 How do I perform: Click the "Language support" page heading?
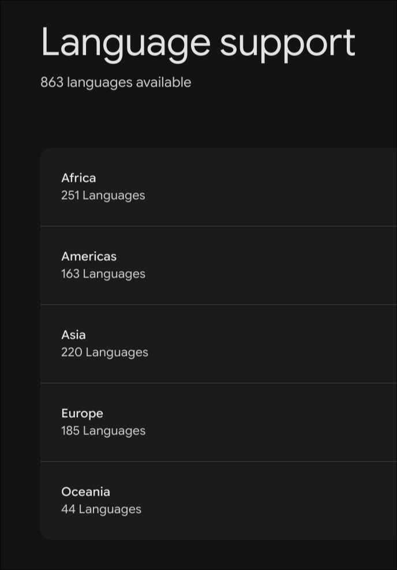(x=198, y=44)
